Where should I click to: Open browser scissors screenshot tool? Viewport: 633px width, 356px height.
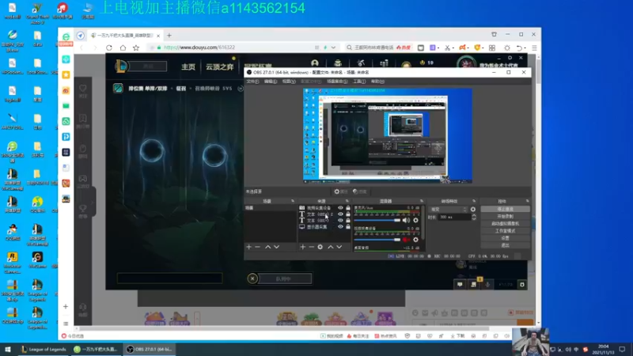447,47
